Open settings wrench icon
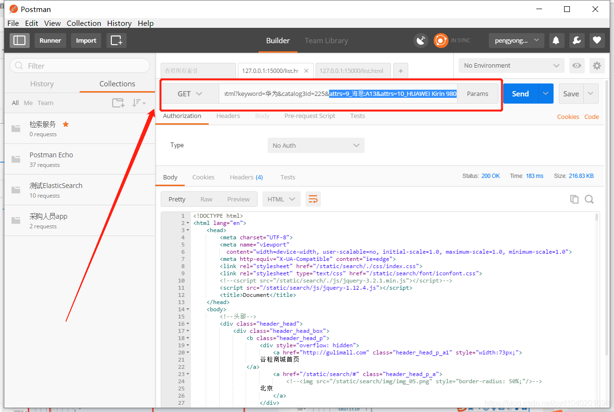Viewport: 614px width, 412px height. point(577,40)
